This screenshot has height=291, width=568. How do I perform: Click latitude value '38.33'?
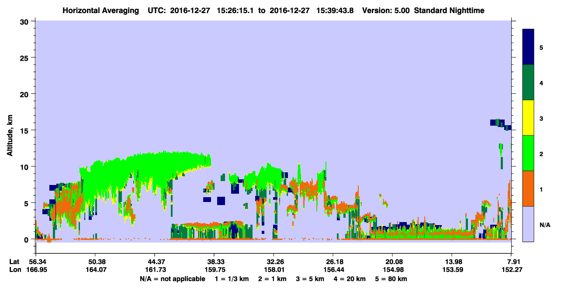click(x=214, y=262)
